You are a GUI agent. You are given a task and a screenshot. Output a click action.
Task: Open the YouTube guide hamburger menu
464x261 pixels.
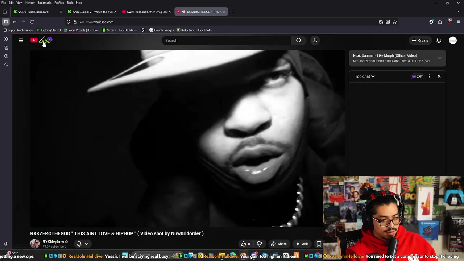tap(21, 40)
